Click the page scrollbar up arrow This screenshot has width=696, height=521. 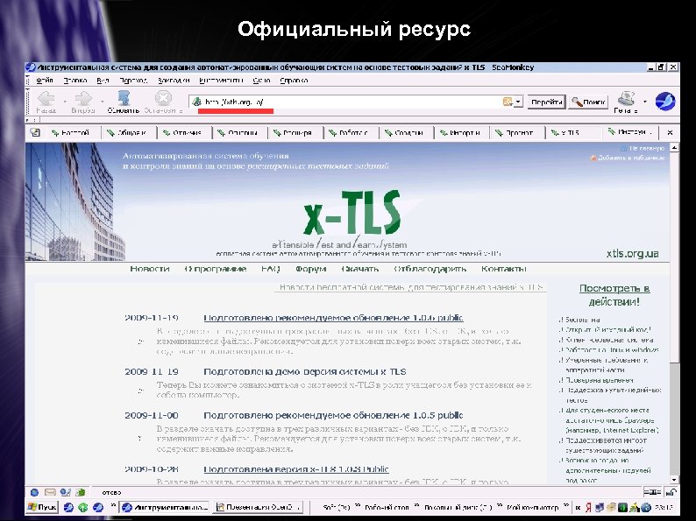coord(674,147)
